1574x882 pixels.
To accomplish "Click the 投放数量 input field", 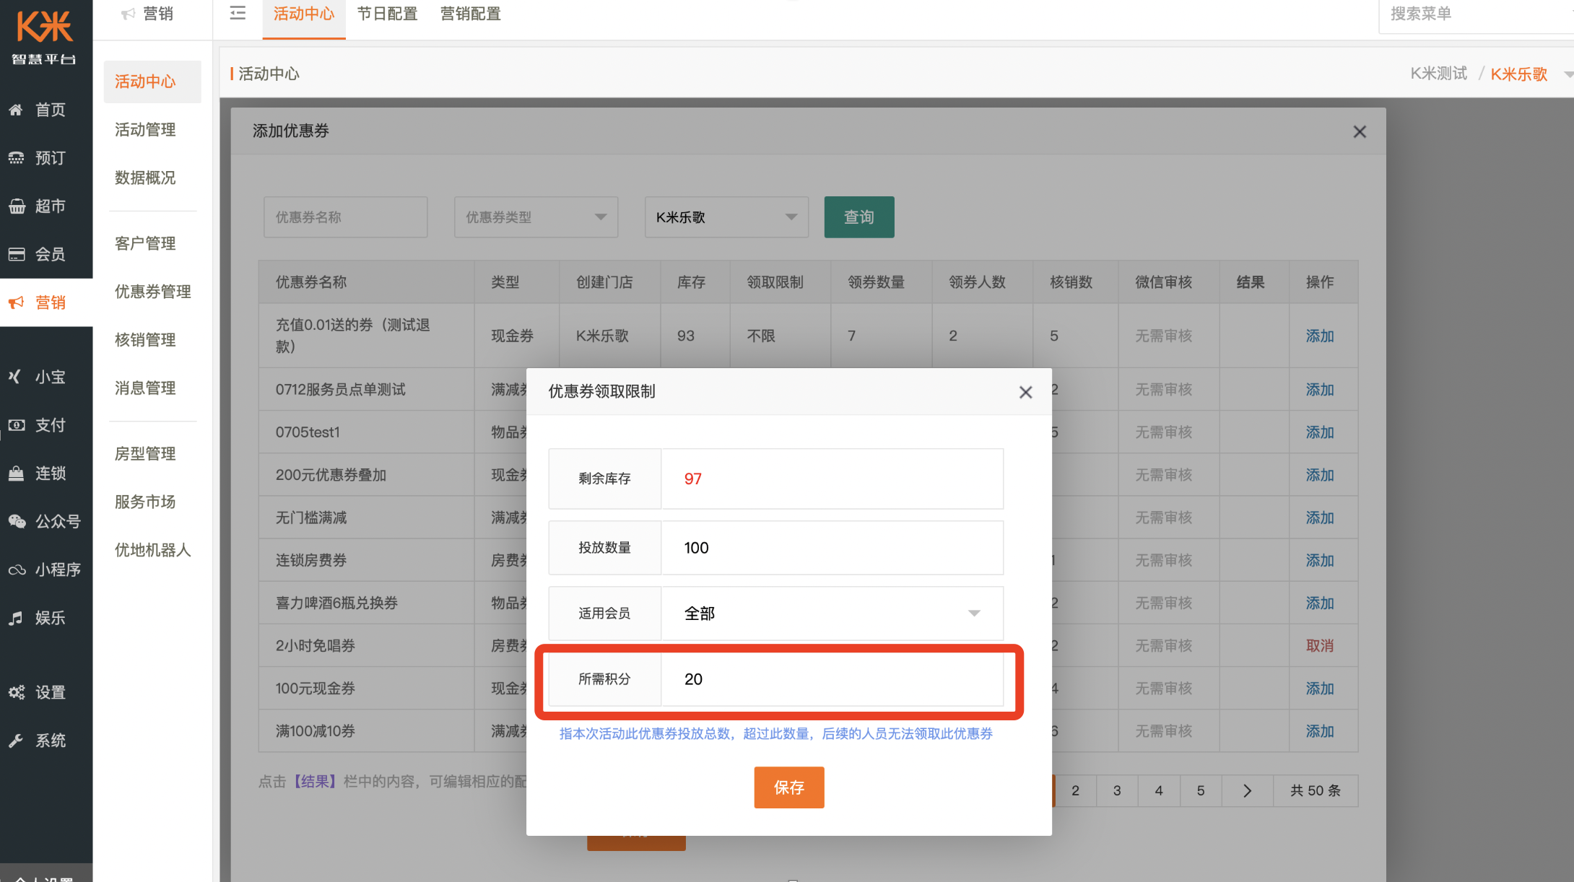I will pyautogui.click(x=832, y=548).
